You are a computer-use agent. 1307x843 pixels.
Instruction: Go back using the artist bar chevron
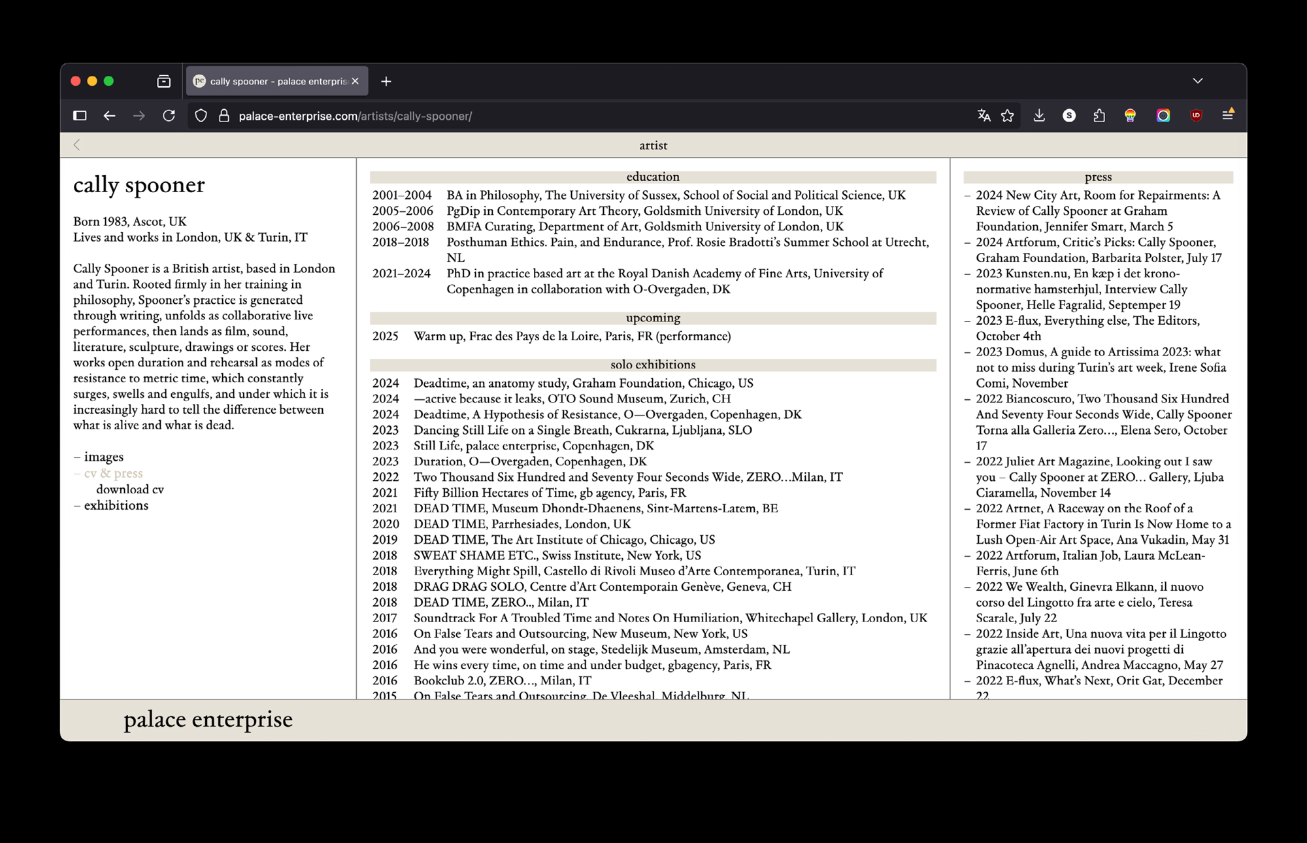(77, 145)
